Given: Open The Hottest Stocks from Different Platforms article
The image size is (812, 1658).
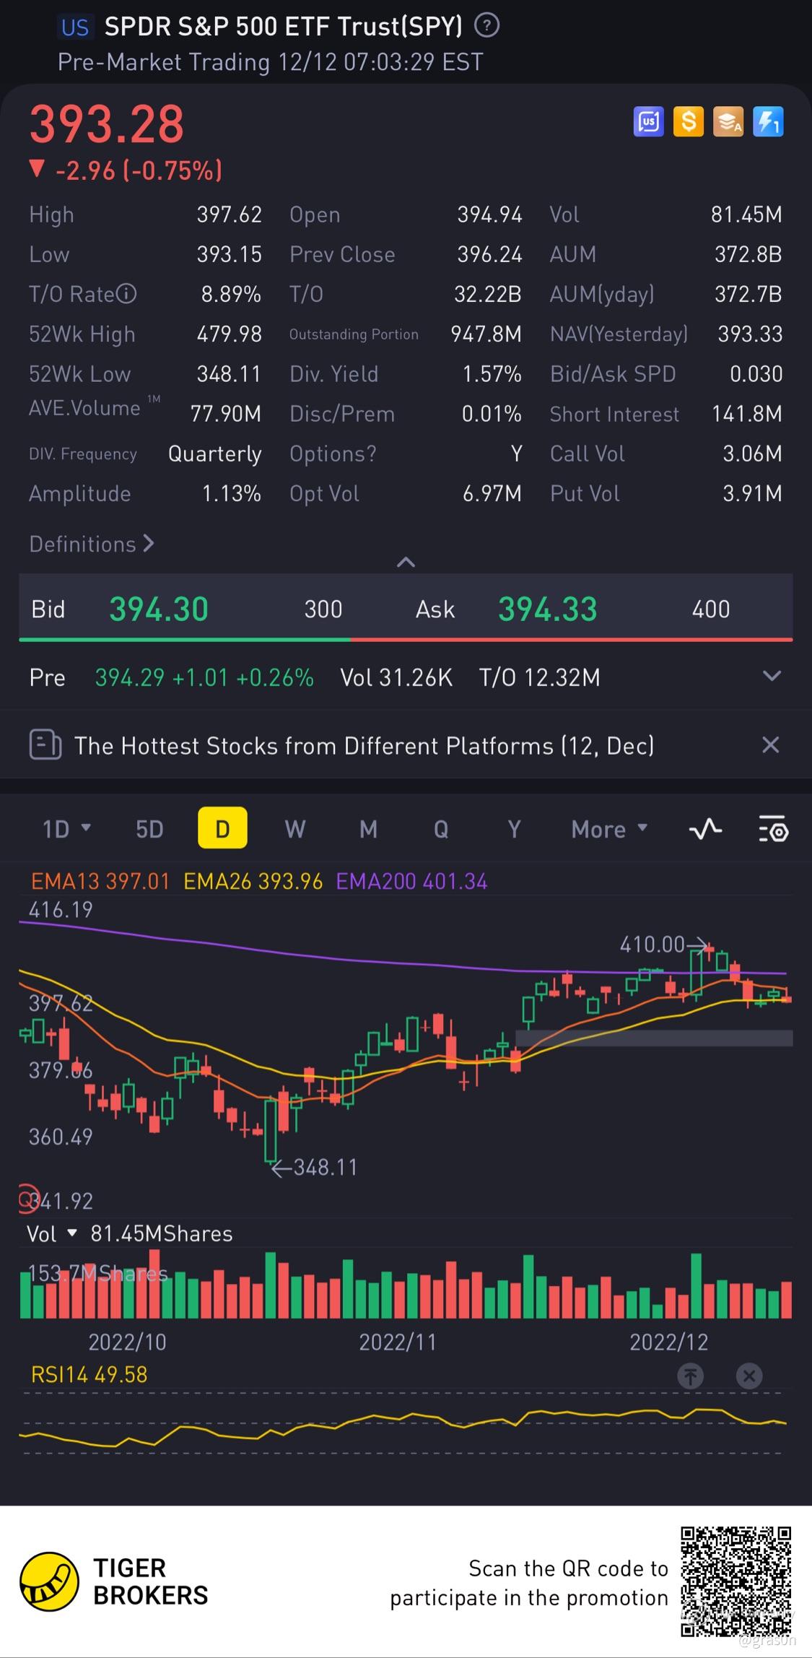Looking at the screenshot, I should click(x=364, y=745).
